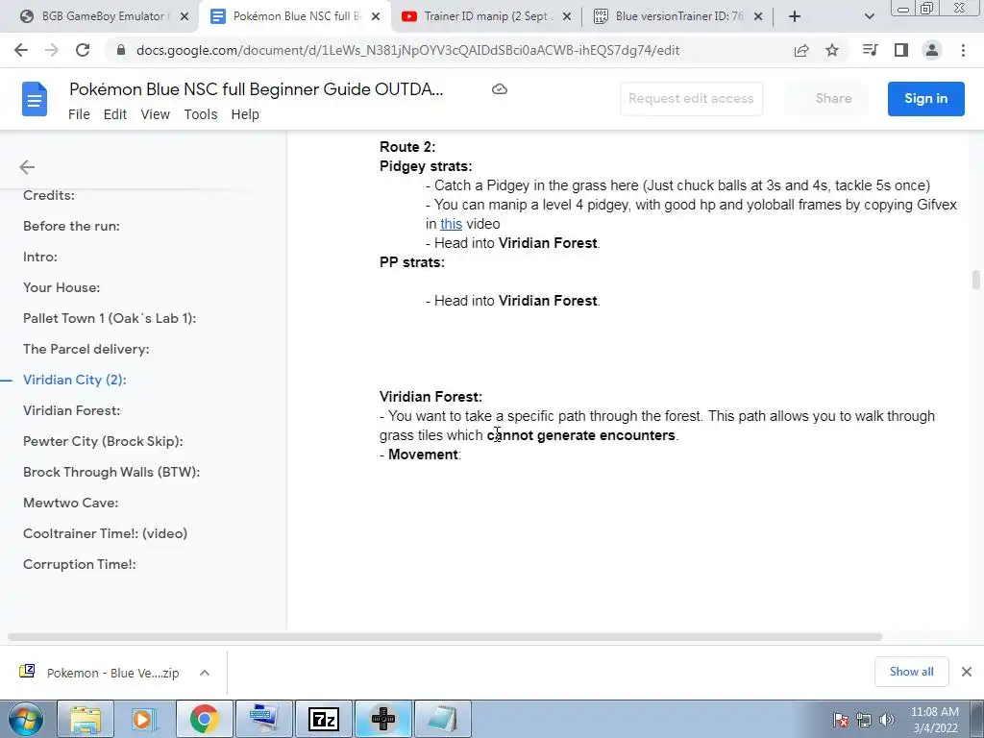
Task: Open the tab search chevron
Action: click(869, 17)
